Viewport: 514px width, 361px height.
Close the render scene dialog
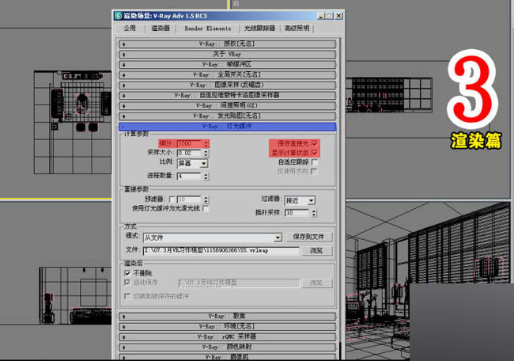pyautogui.click(x=339, y=16)
